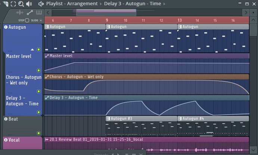Screen dimensions: 258x155
Task: Click the Delay 3 automation peak near bar 14
Action: coord(195,101)
